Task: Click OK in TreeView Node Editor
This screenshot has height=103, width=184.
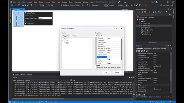Action: click(x=106, y=72)
